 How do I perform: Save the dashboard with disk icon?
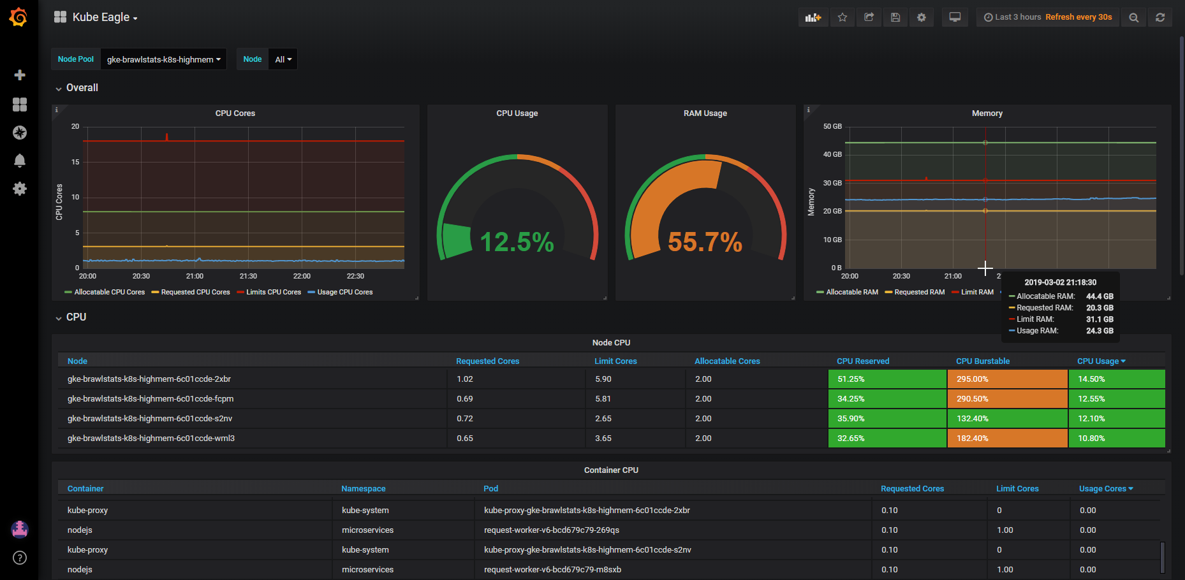point(895,17)
